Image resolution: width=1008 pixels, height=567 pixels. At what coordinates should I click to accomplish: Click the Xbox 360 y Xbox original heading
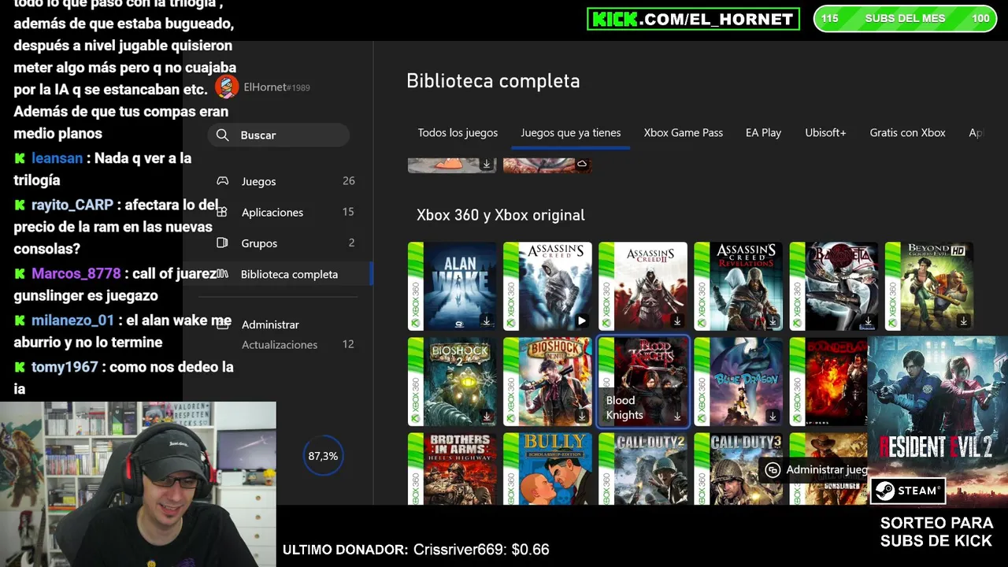501,215
